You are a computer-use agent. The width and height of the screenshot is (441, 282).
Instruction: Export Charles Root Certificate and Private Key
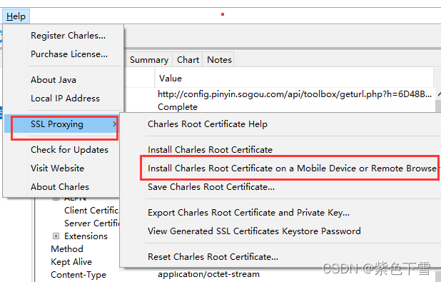(248, 213)
